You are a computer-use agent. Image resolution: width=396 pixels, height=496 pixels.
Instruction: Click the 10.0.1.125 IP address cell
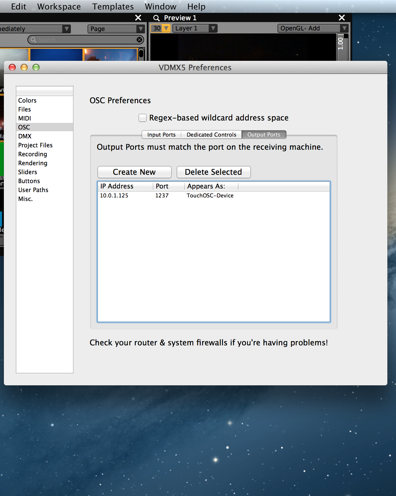pos(114,196)
